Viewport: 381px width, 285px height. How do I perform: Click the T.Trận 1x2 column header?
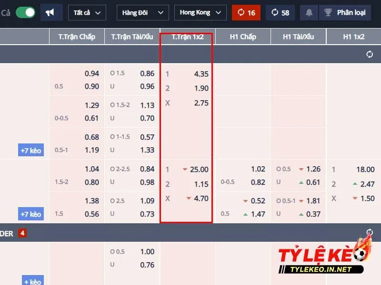point(188,37)
